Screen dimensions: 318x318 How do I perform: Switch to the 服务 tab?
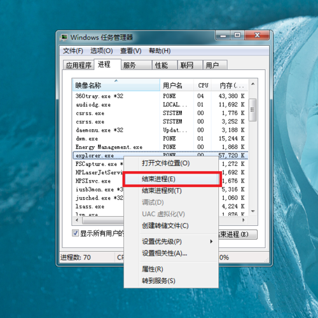click(x=137, y=65)
